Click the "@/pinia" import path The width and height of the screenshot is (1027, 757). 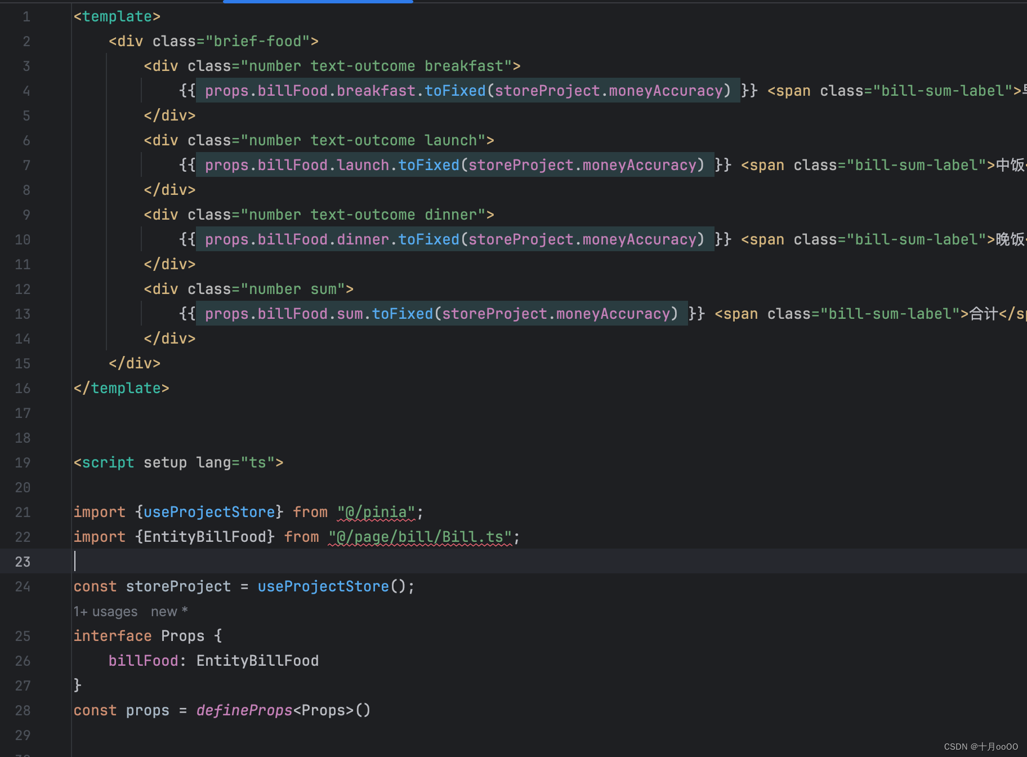click(x=376, y=512)
